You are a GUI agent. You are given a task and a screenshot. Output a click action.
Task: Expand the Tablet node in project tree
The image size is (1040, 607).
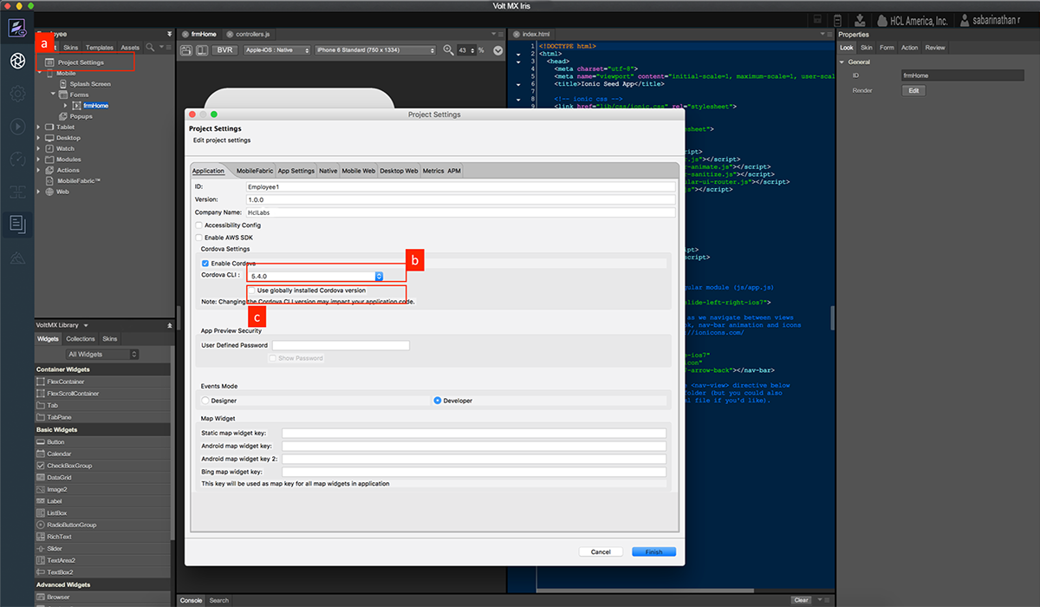pyautogui.click(x=39, y=127)
